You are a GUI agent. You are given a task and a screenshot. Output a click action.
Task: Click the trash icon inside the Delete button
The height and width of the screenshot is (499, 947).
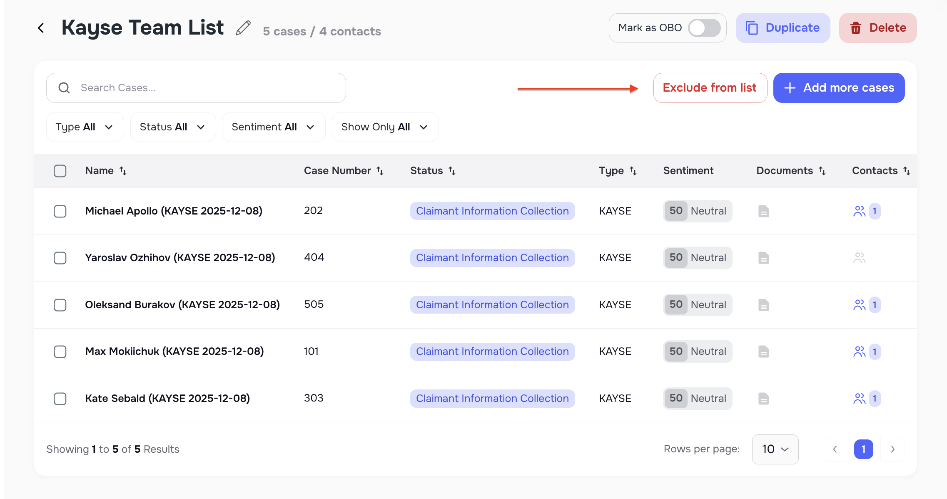pyautogui.click(x=856, y=28)
